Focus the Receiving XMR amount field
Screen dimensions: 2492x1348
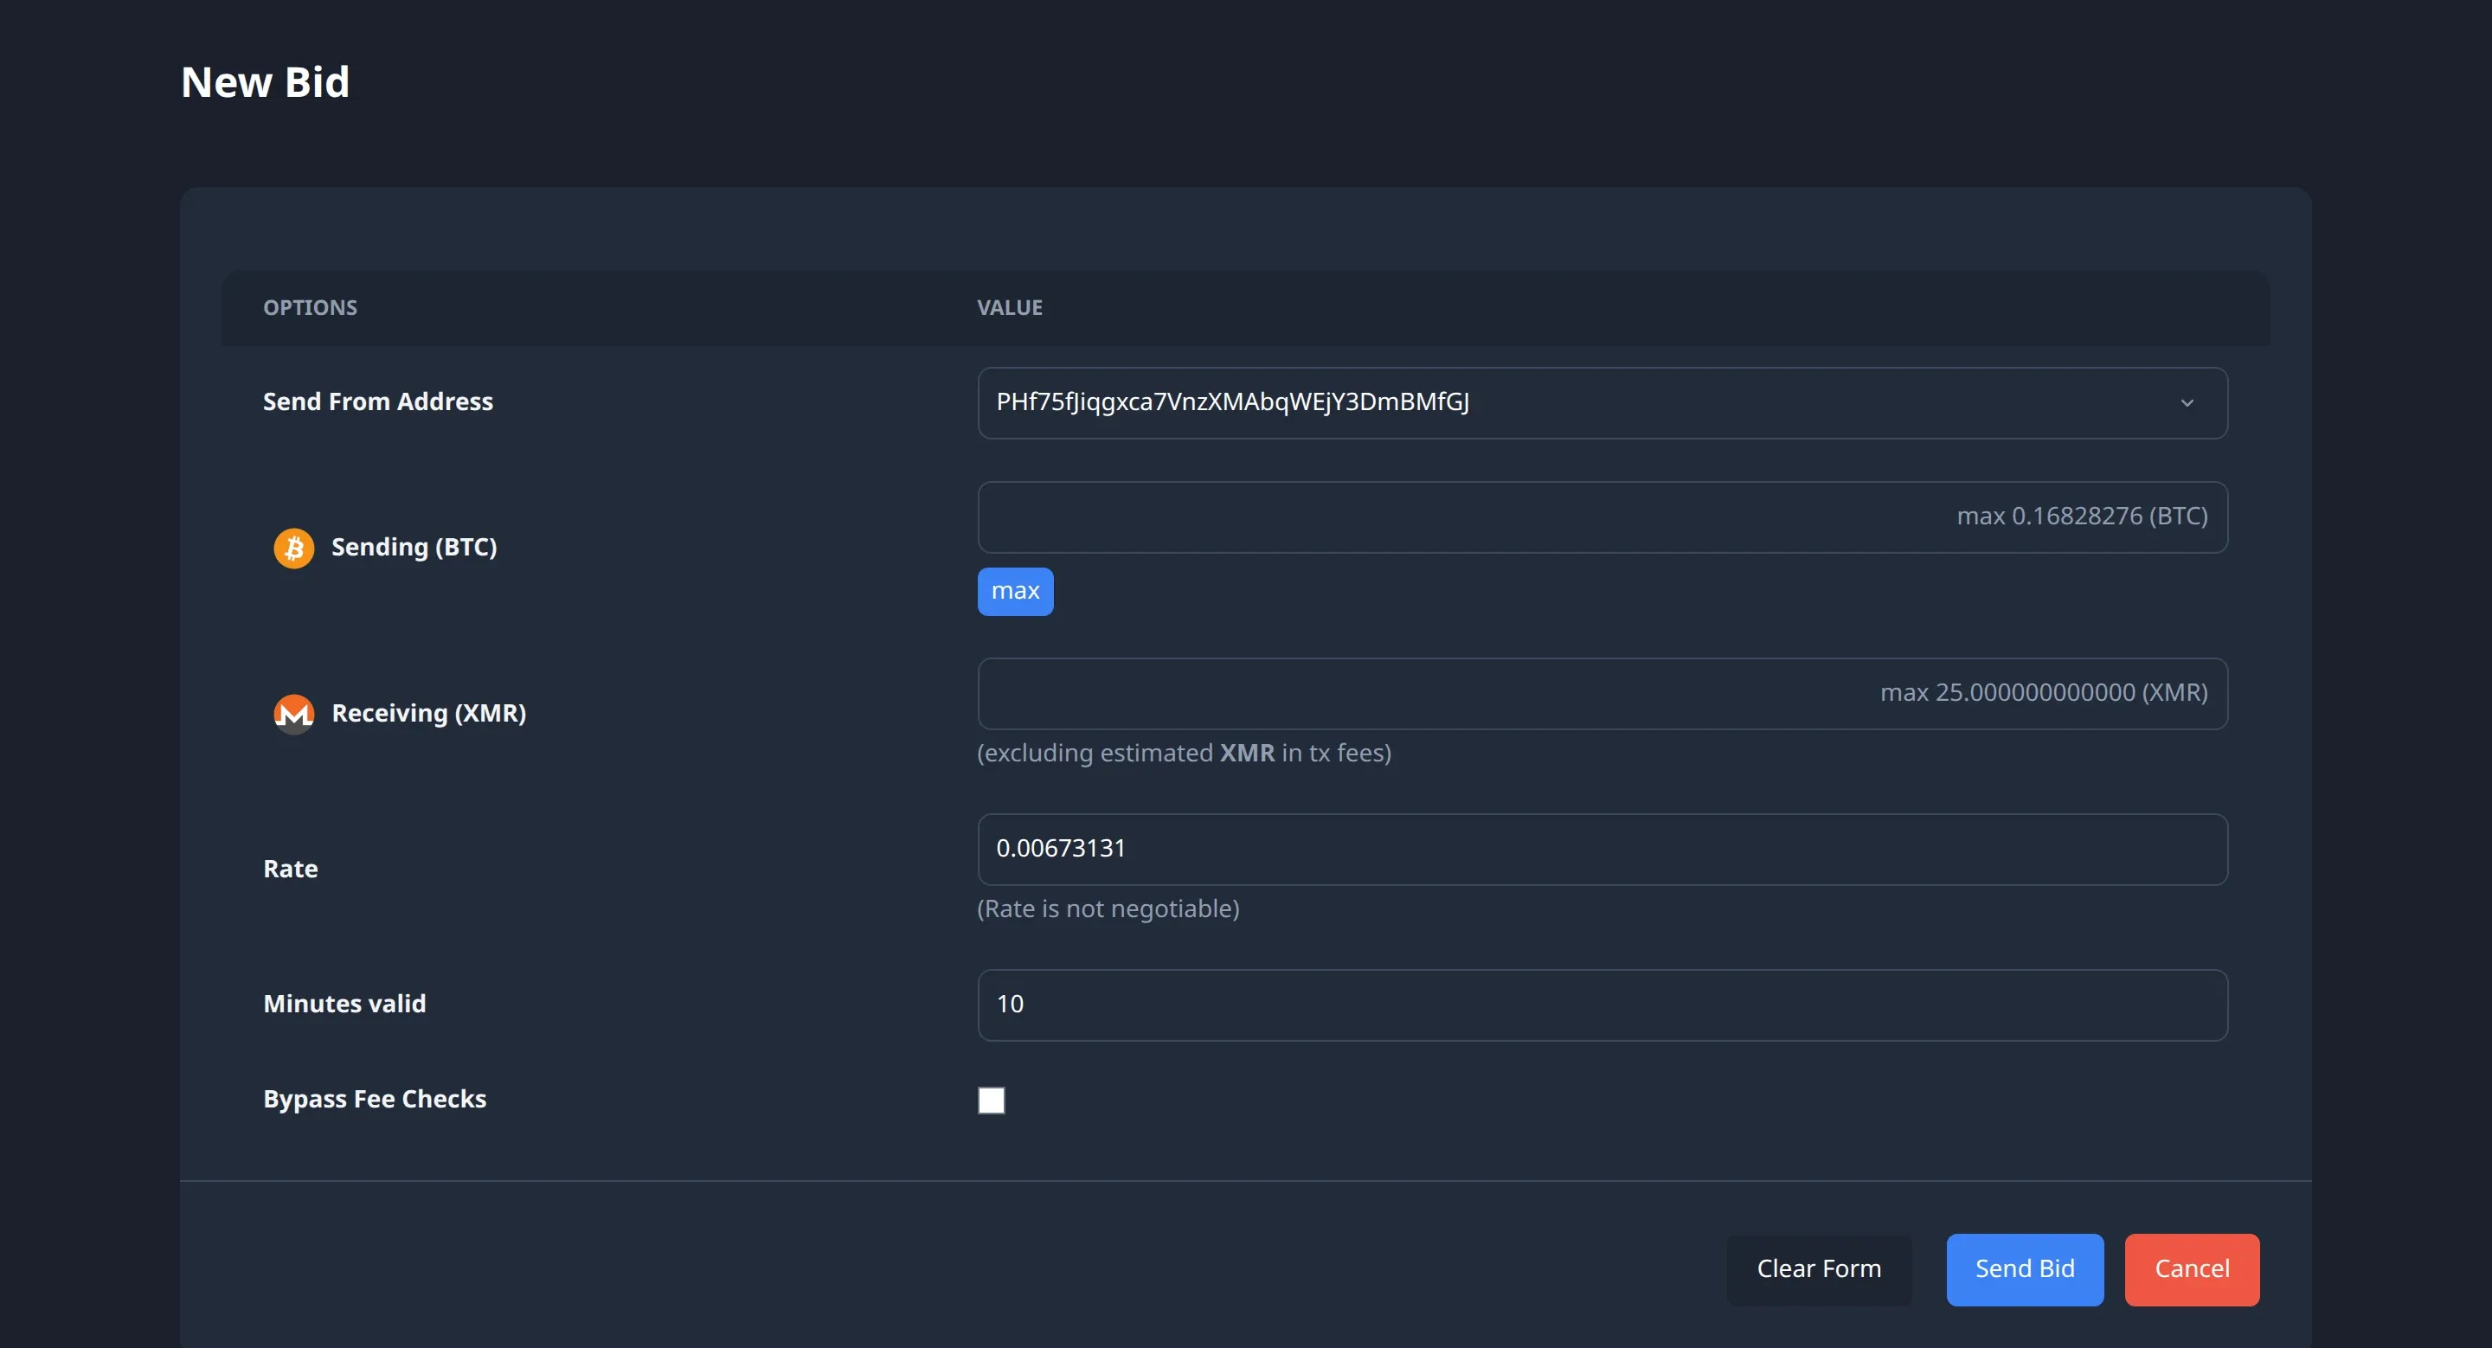point(1602,693)
